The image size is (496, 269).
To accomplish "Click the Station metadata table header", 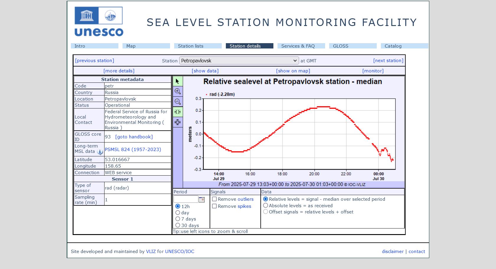I will pos(123,80).
